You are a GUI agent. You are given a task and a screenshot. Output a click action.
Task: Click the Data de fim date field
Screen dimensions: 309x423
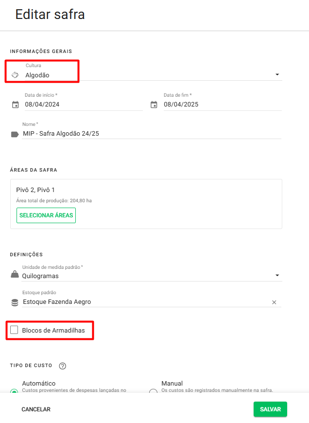[221, 105]
